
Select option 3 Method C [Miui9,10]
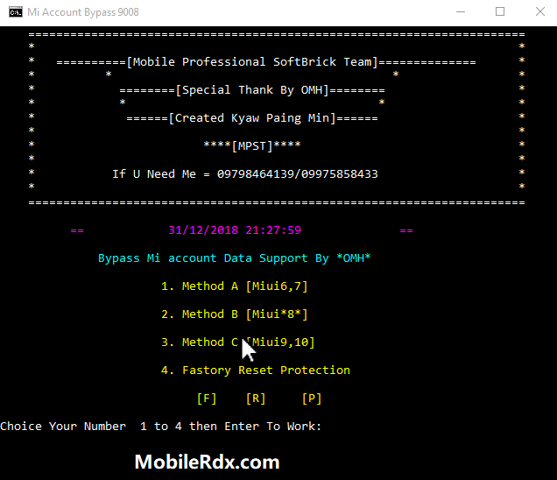(238, 342)
